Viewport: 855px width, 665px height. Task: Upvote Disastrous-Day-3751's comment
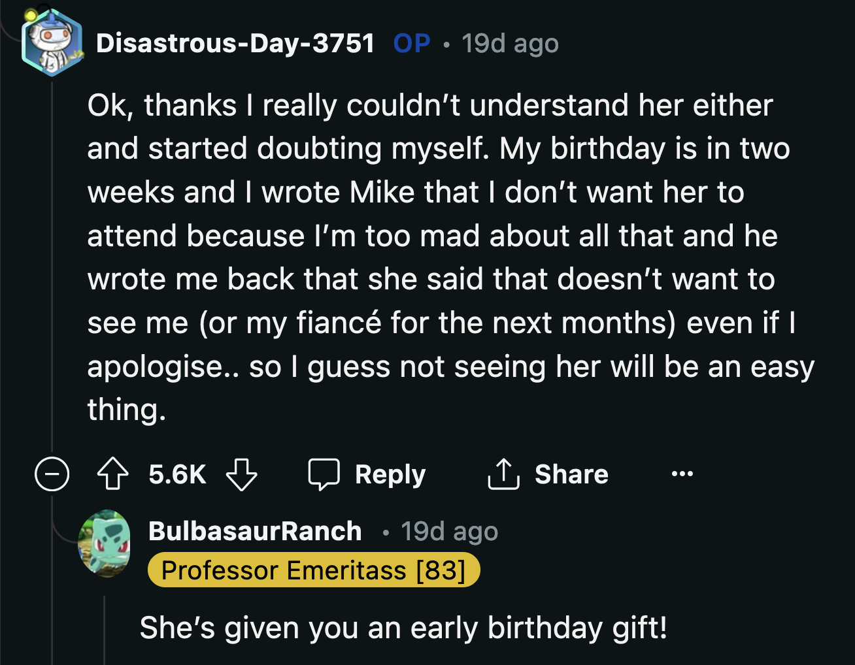112,474
